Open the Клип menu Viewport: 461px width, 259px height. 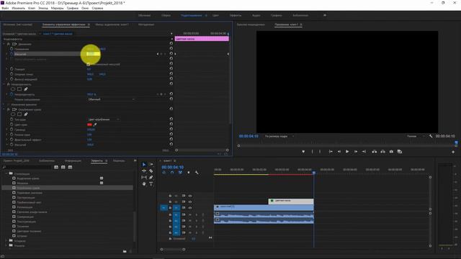click(x=32, y=8)
